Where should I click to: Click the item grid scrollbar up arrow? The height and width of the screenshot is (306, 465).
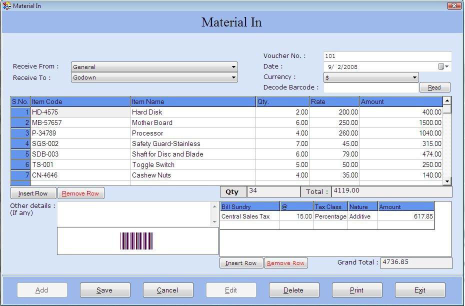447,101
